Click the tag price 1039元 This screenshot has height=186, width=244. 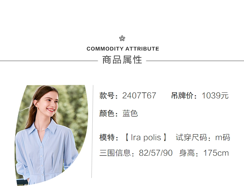coord(215,96)
